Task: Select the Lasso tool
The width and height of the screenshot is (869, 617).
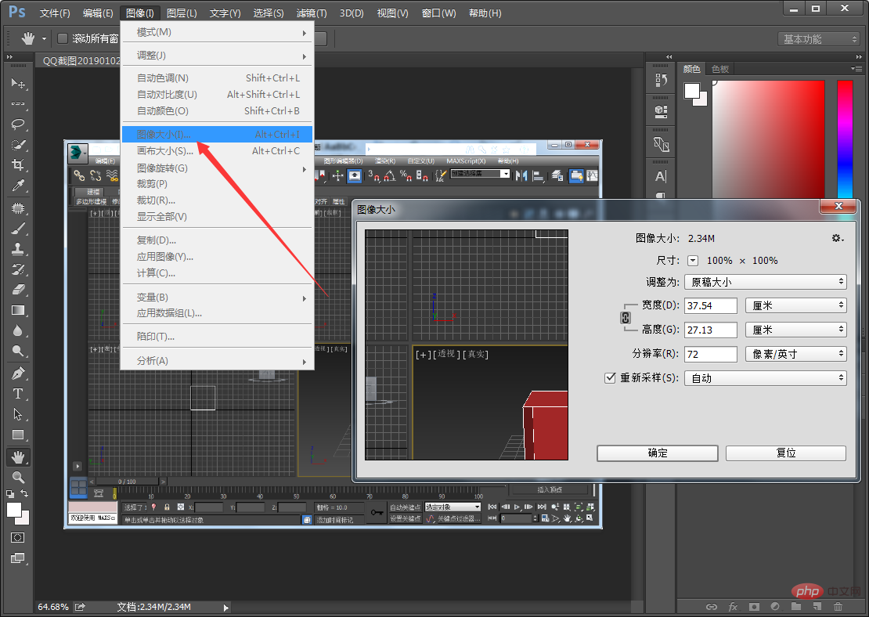Action: pyautogui.click(x=18, y=124)
